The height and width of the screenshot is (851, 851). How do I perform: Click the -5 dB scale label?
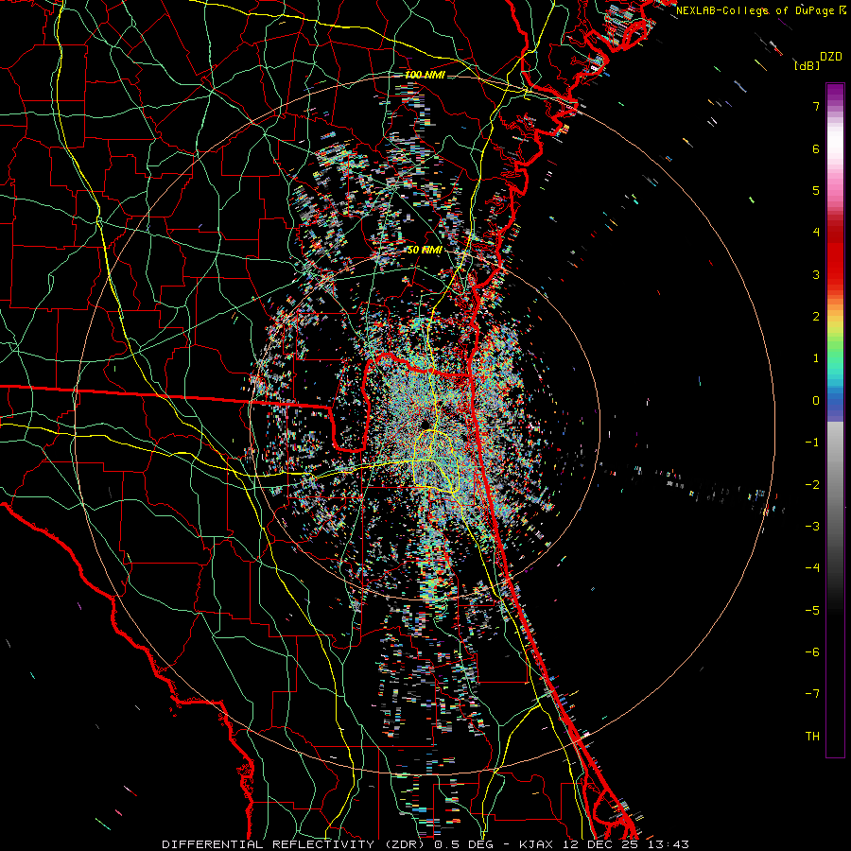812,611
